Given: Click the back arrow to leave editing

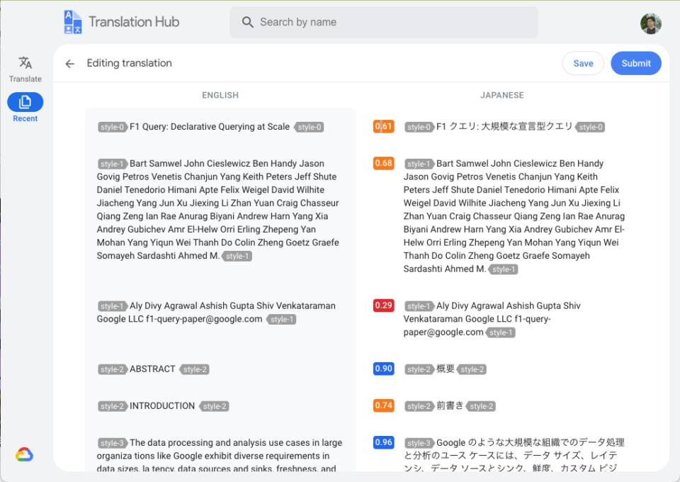Looking at the screenshot, I should tap(69, 64).
